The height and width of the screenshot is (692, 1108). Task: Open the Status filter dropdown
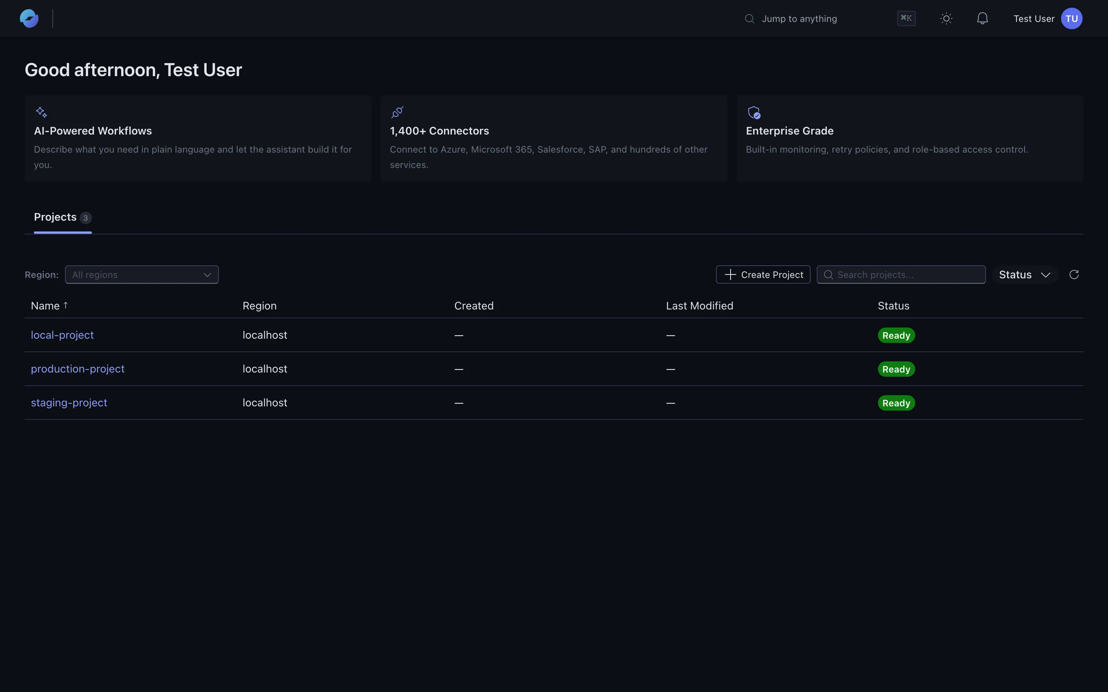[1025, 274]
